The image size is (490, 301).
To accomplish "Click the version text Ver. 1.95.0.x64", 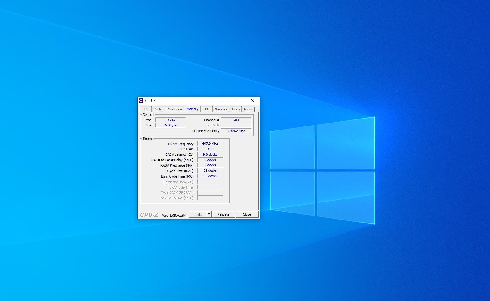I will tap(174, 216).
